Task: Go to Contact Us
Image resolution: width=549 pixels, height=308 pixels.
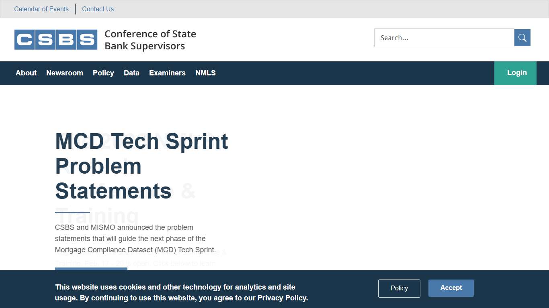Action: coord(98,9)
